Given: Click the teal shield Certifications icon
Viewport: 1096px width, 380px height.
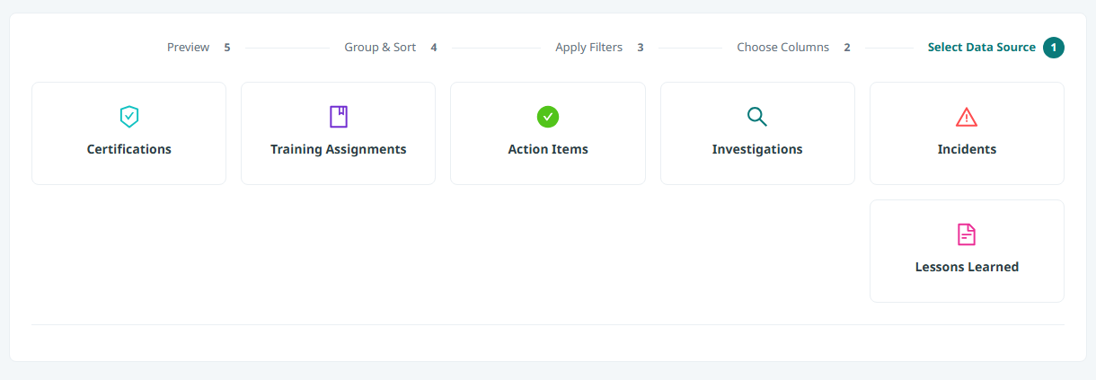Looking at the screenshot, I should 129,117.
